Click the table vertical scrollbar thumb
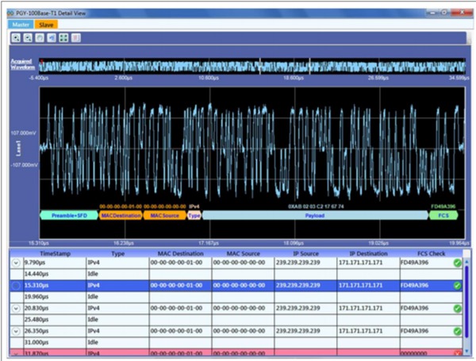The image size is (476, 361). point(466,301)
